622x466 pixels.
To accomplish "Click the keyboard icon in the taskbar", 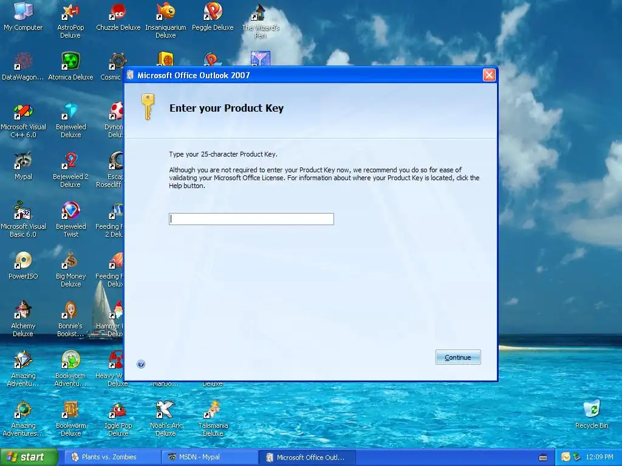I will [543, 458].
